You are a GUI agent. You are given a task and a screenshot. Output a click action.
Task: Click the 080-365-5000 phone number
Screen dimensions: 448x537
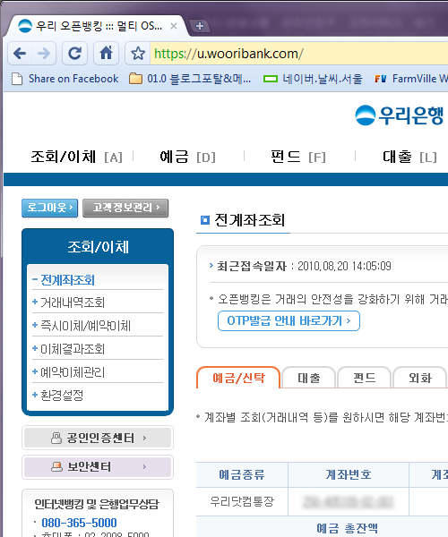[79, 523]
